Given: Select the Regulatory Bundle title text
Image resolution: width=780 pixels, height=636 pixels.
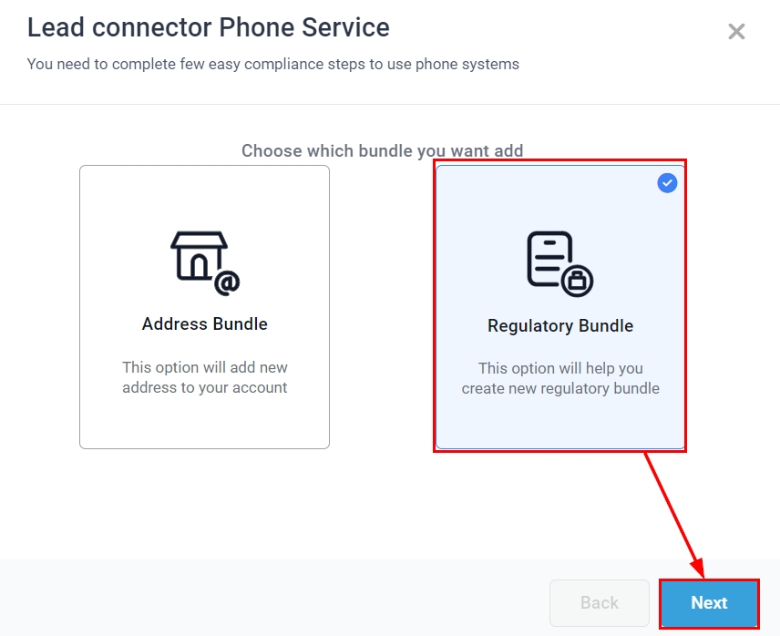Looking at the screenshot, I should tap(560, 326).
